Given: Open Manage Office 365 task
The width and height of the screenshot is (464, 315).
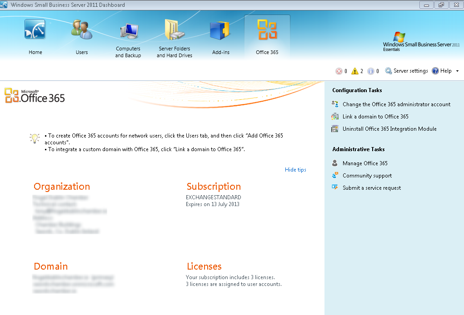Looking at the screenshot, I should tap(365, 163).
